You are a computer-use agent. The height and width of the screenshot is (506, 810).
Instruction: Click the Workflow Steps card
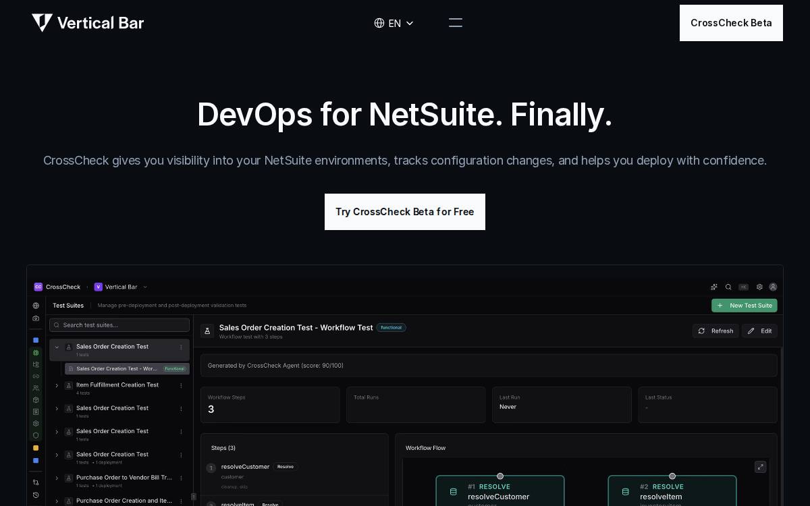[270, 405]
